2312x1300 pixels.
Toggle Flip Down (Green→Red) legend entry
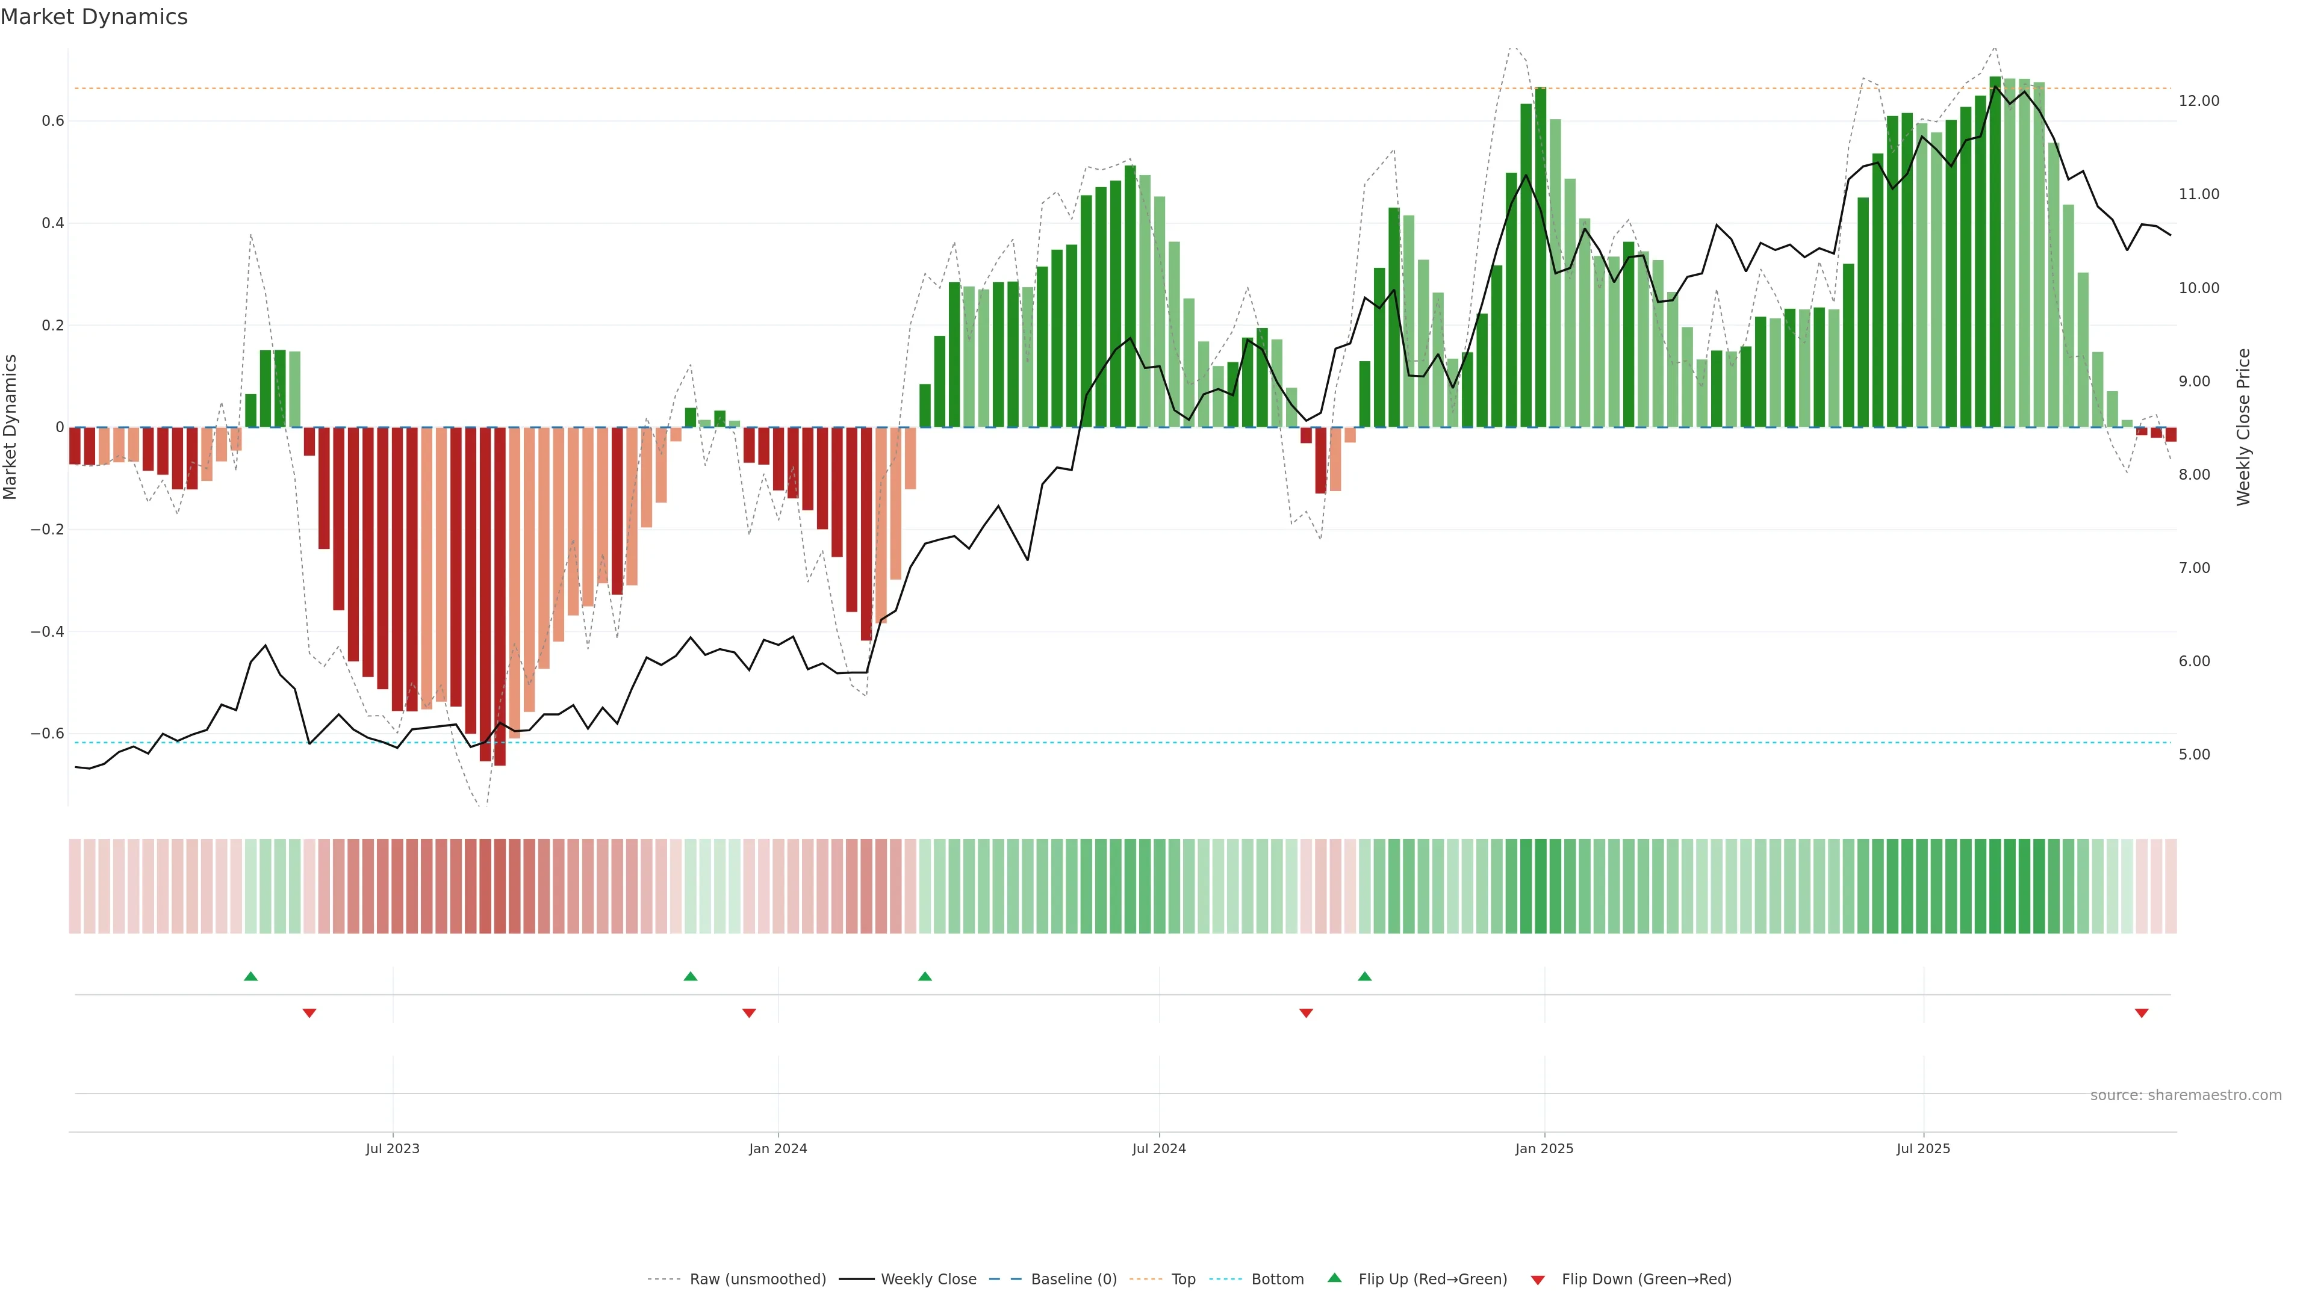1646,1280
